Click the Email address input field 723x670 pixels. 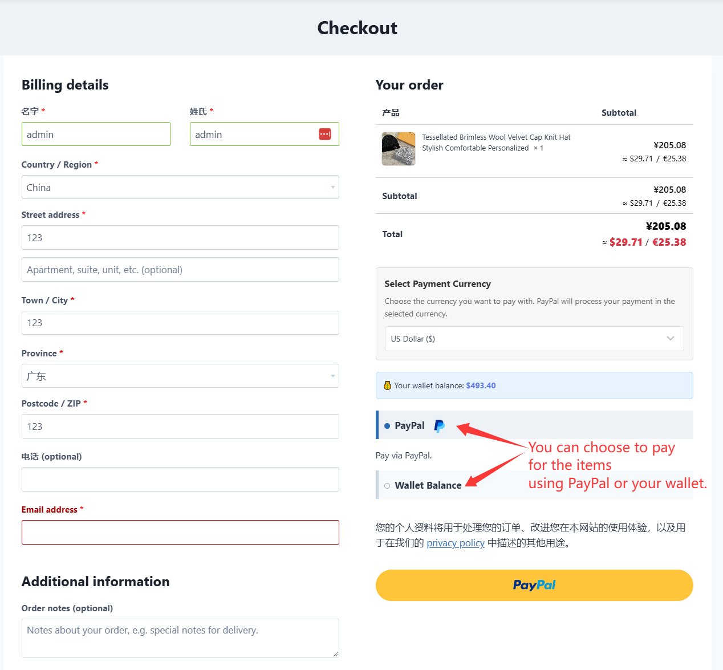pyautogui.click(x=180, y=532)
